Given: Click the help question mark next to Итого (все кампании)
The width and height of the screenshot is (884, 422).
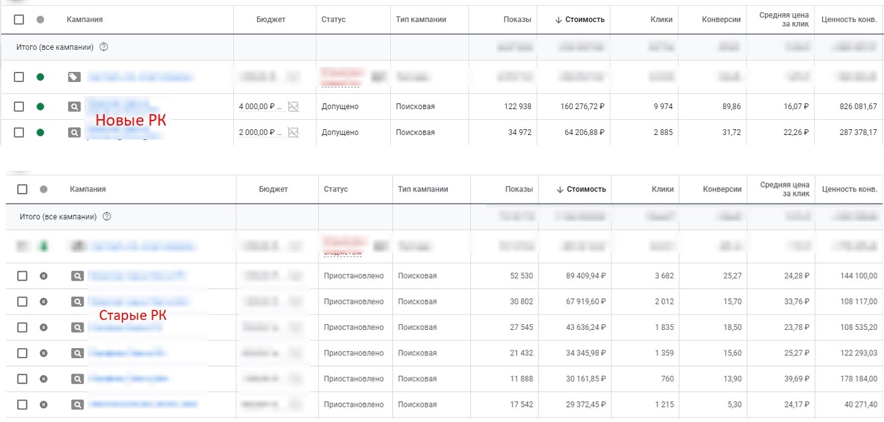Looking at the screenshot, I should (105, 46).
